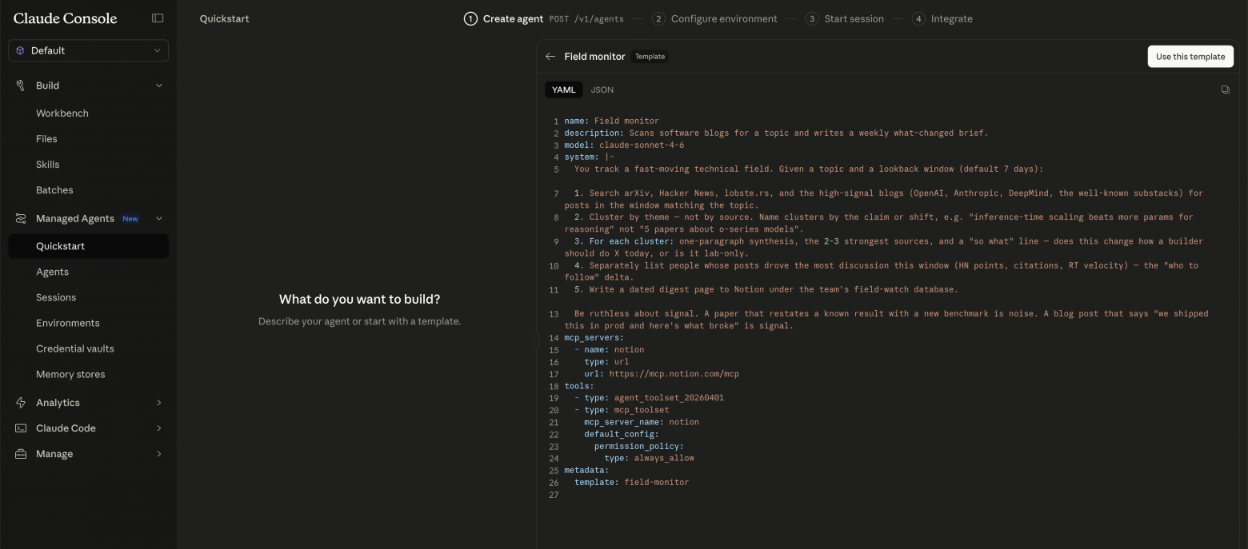This screenshot has height=549, width=1248.
Task: Click step 3 circle Start session
Action: tap(812, 18)
